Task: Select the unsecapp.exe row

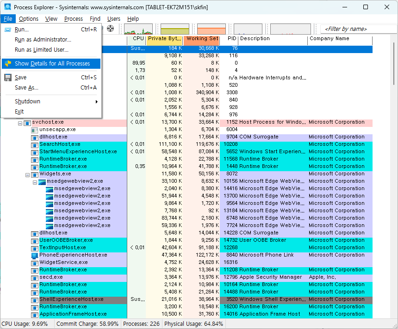Action: [x=187, y=130]
